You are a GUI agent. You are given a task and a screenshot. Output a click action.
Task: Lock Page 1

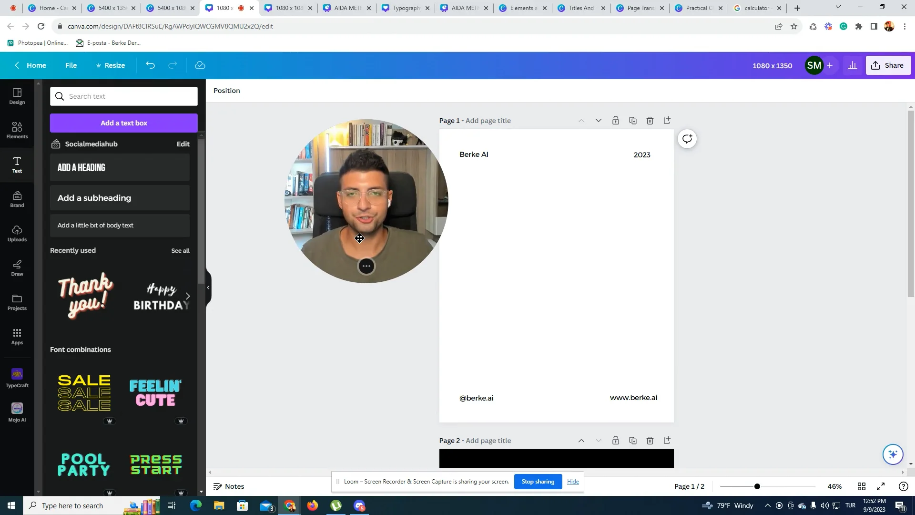(x=616, y=121)
